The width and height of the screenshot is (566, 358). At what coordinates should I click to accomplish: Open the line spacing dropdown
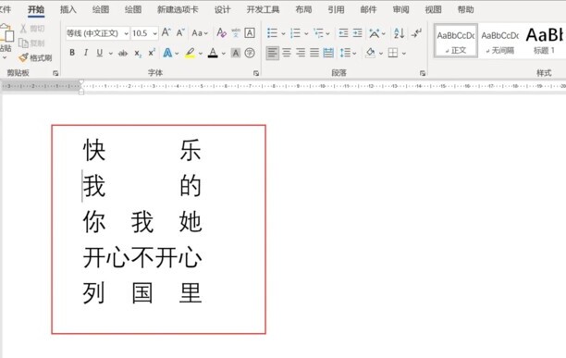(348, 53)
